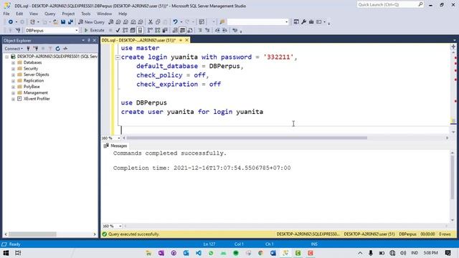This screenshot has width=459, height=258.
Task: Expand the Security node
Action: [x=13, y=69]
